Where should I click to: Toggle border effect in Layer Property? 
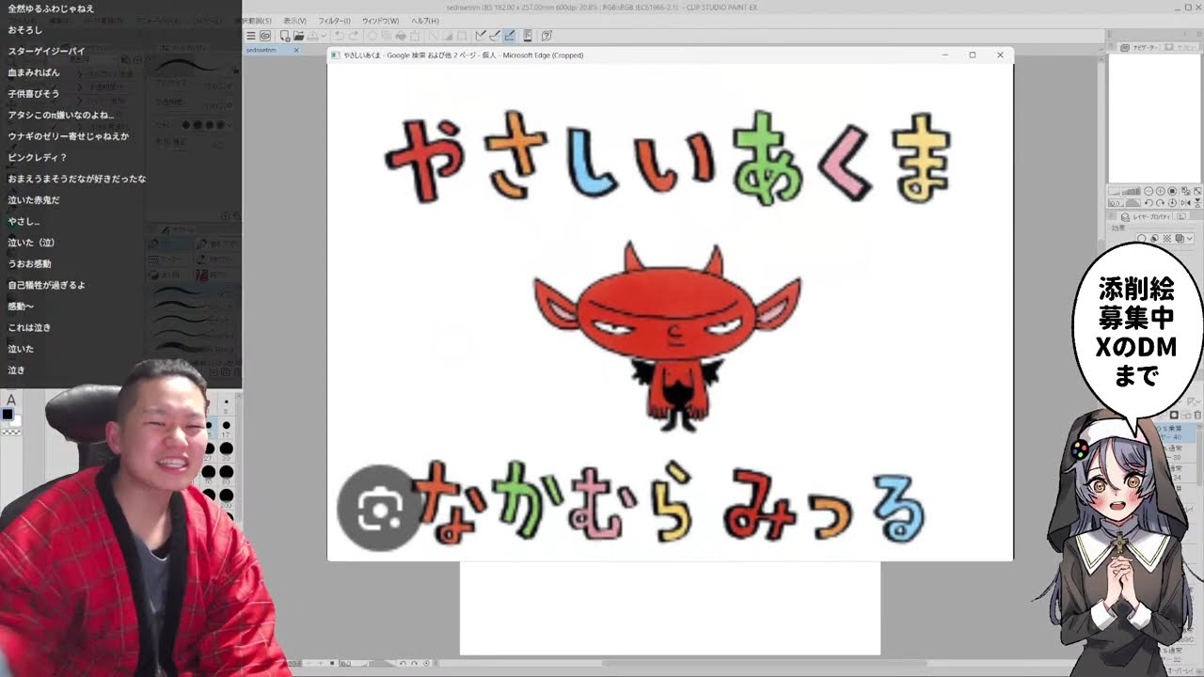1141,239
